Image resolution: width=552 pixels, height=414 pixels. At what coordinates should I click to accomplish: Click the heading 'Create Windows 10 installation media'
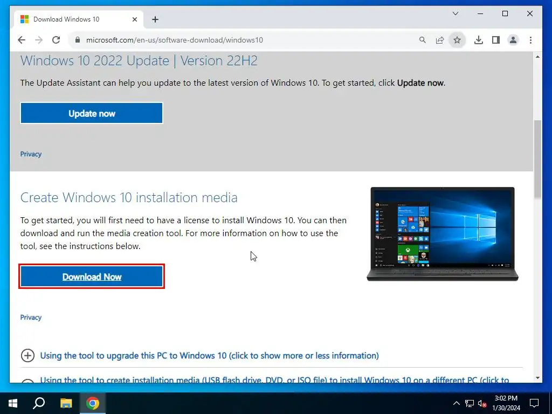pyautogui.click(x=129, y=197)
